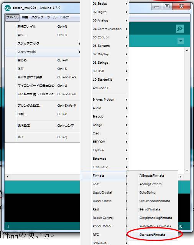Expand 02.Digital examples submenu
This screenshot has height=245, width=194.
105,12
